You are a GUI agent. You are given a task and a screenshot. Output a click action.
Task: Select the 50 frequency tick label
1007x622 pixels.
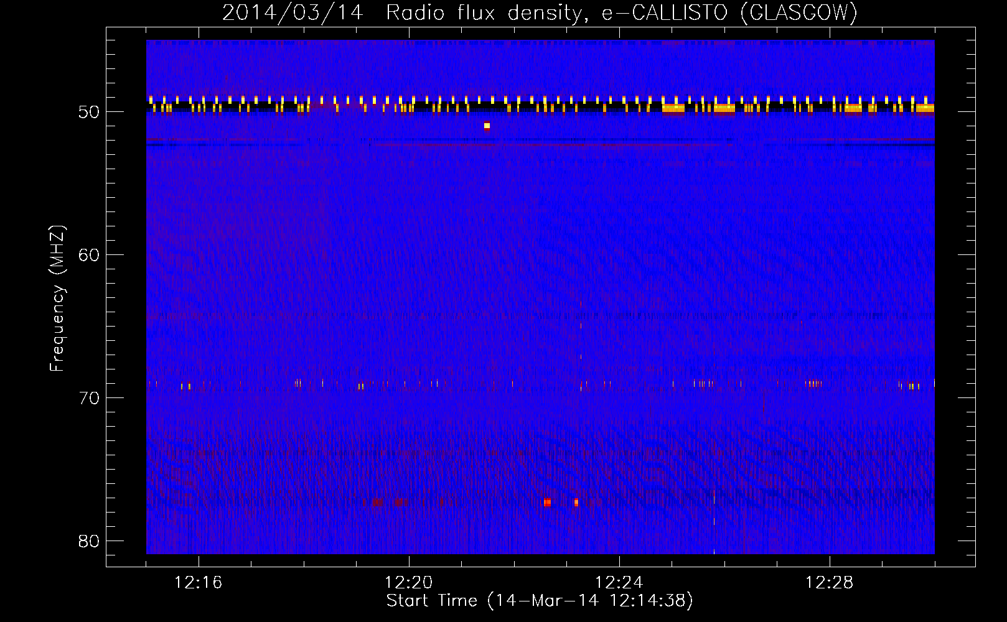89,112
